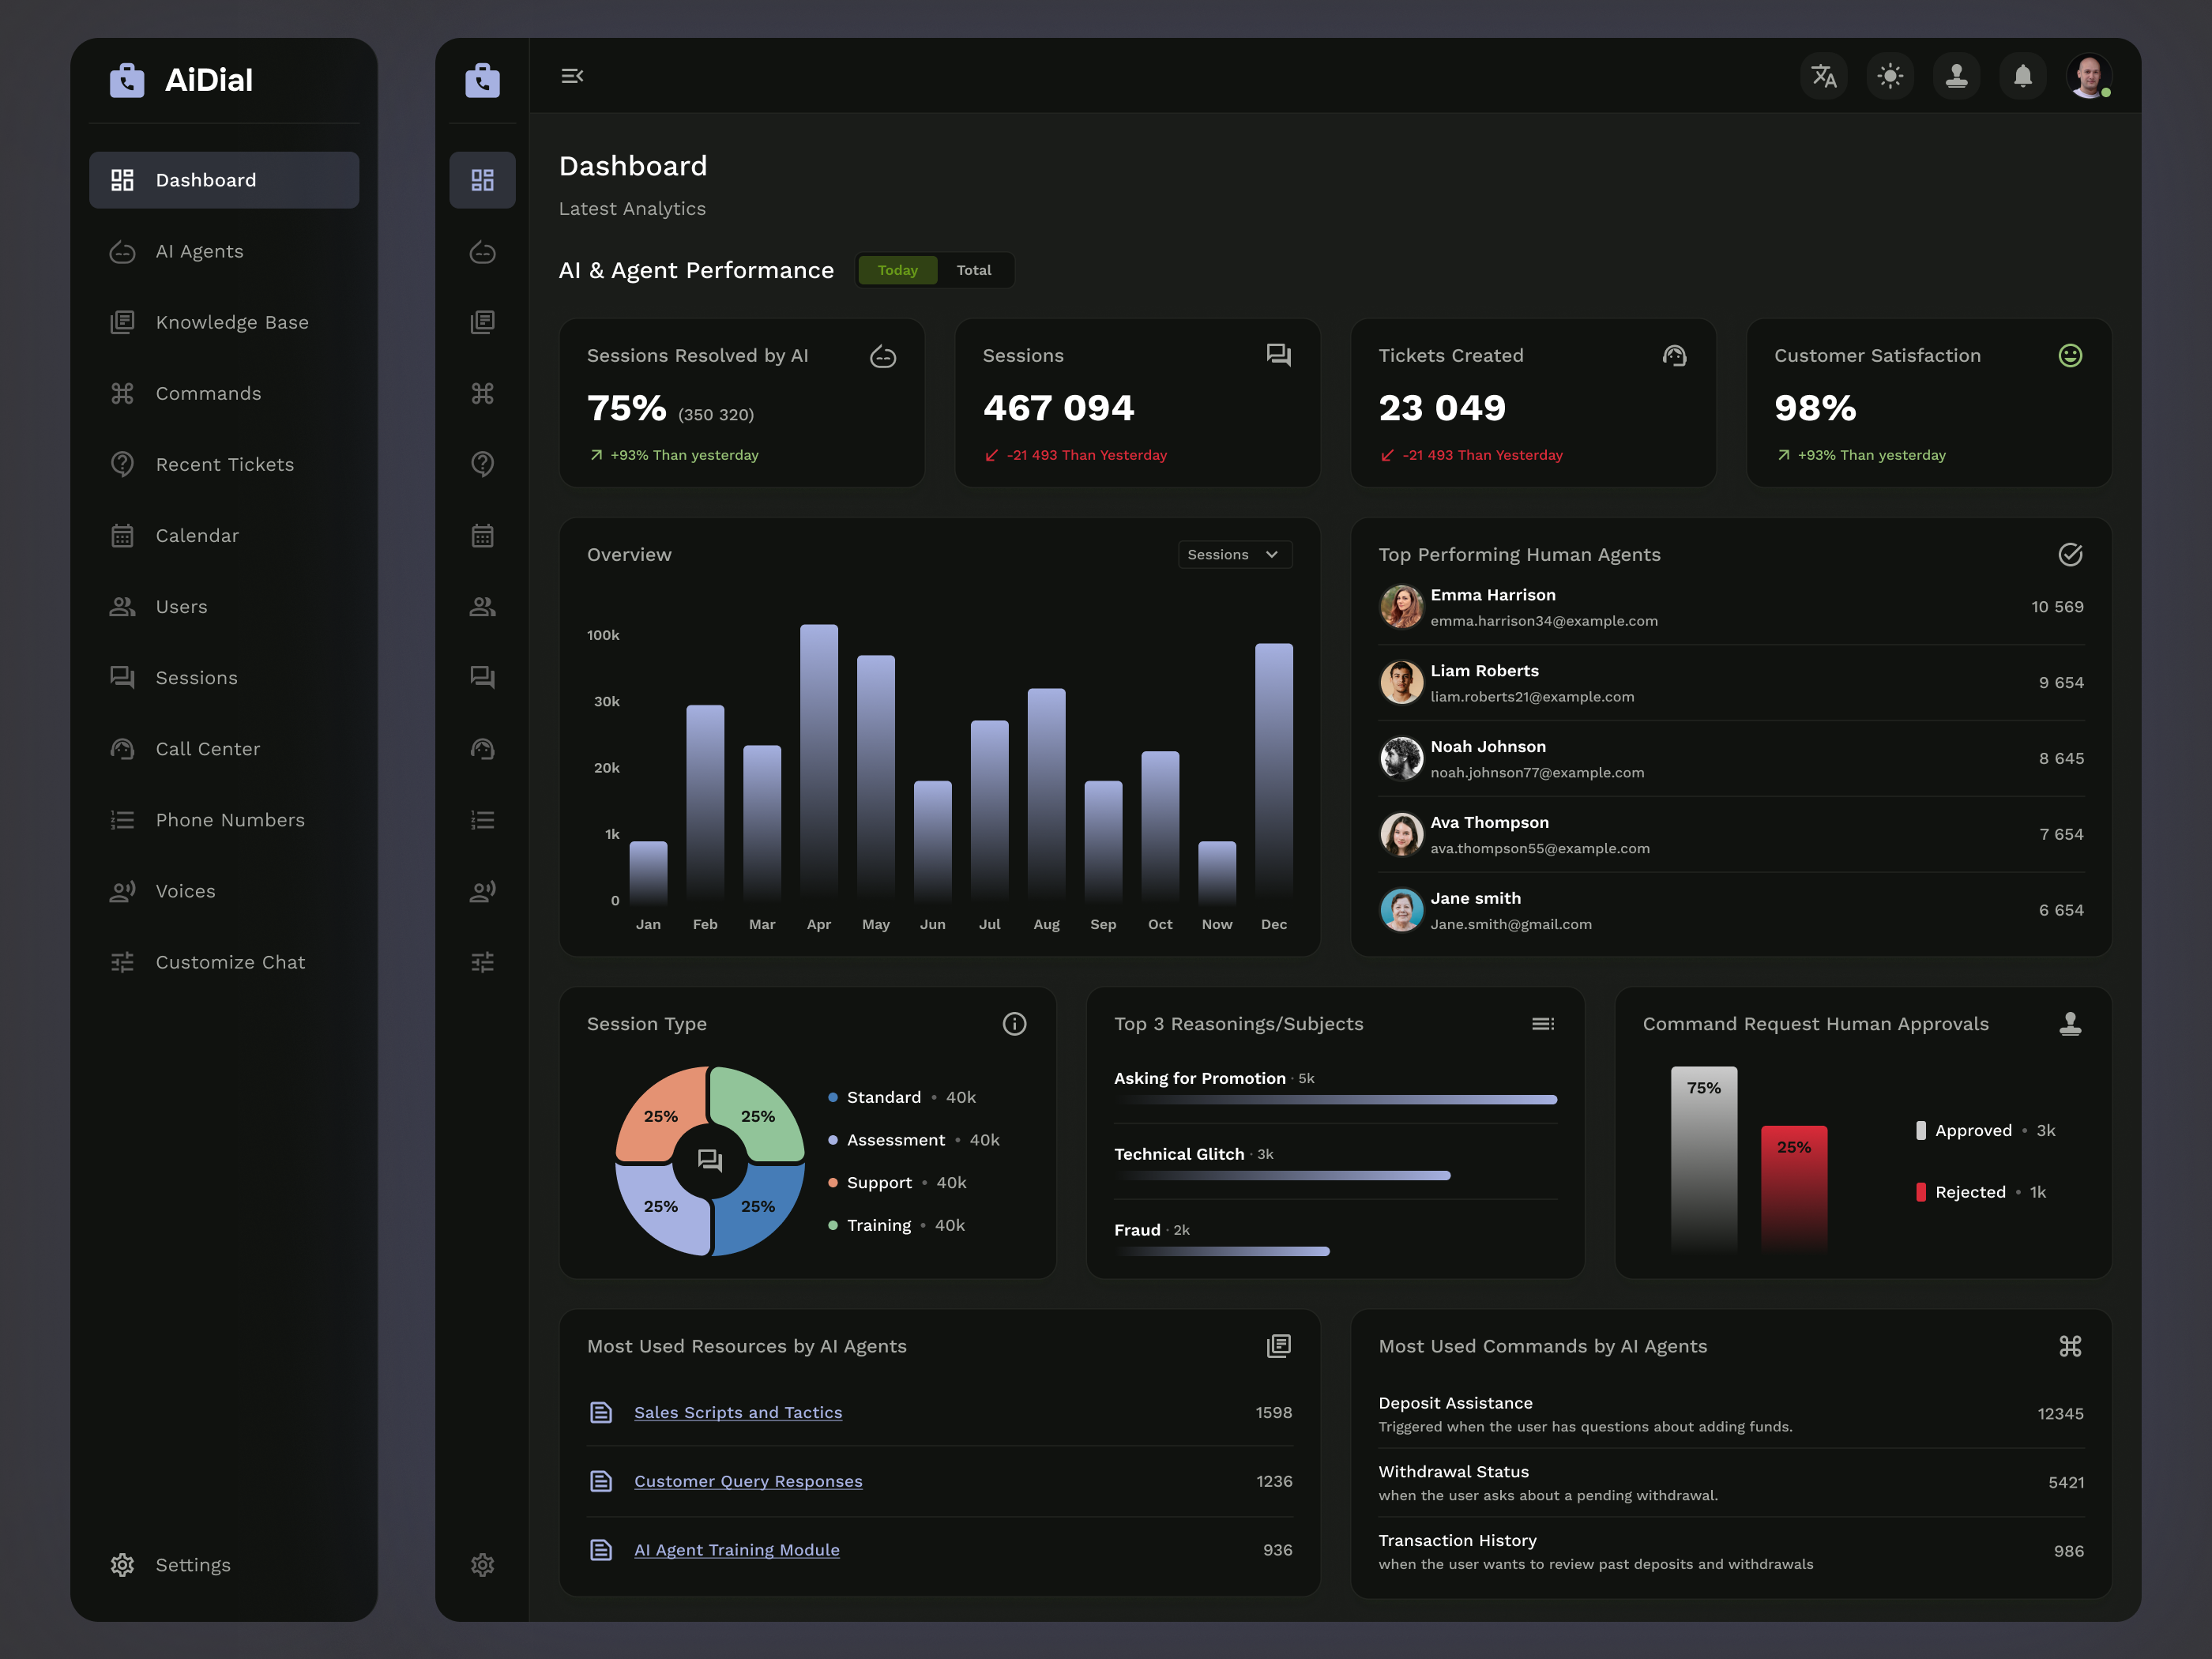
Task: Open the Sales Scripts and Tactics resource
Action: point(738,1412)
